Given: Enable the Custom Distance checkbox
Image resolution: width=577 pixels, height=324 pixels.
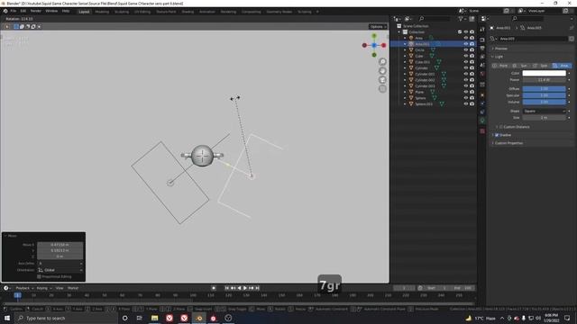Looking at the screenshot, I should coord(501,127).
